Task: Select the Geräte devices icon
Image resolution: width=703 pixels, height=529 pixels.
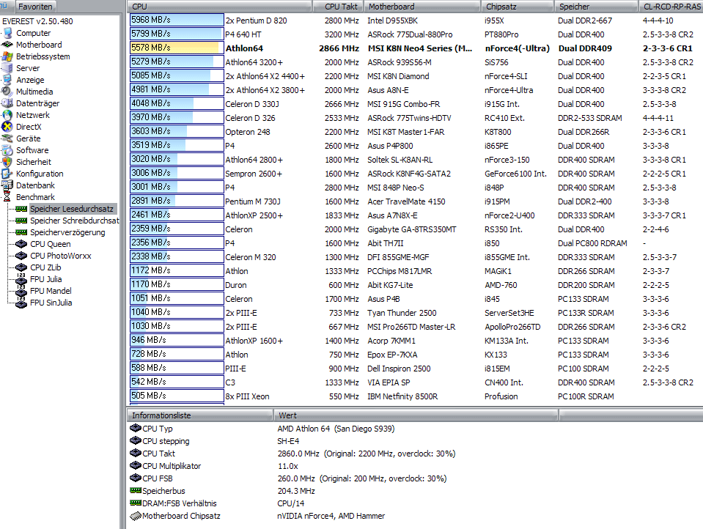Action: [x=7, y=138]
